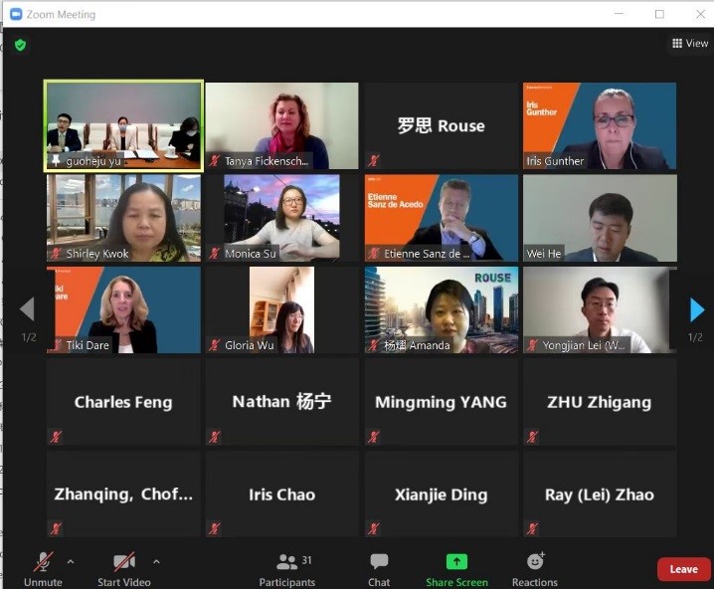This screenshot has width=714, height=589.
Task: Expand audio options arrow beside Unmute
Action: [71, 562]
